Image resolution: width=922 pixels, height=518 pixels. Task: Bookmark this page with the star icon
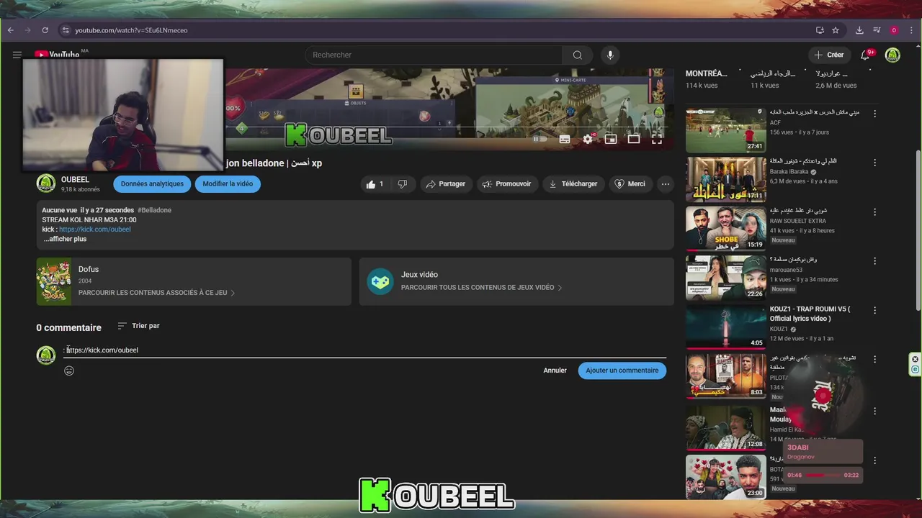click(836, 30)
